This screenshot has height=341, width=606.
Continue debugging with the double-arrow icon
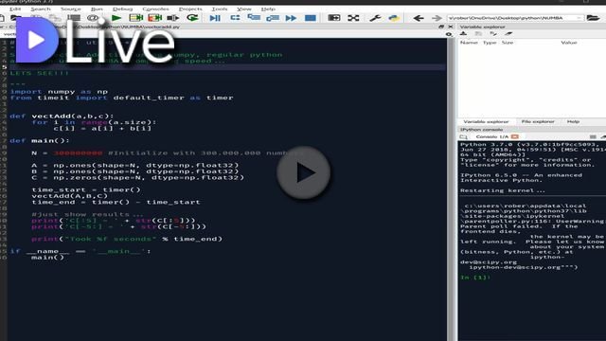(291, 18)
